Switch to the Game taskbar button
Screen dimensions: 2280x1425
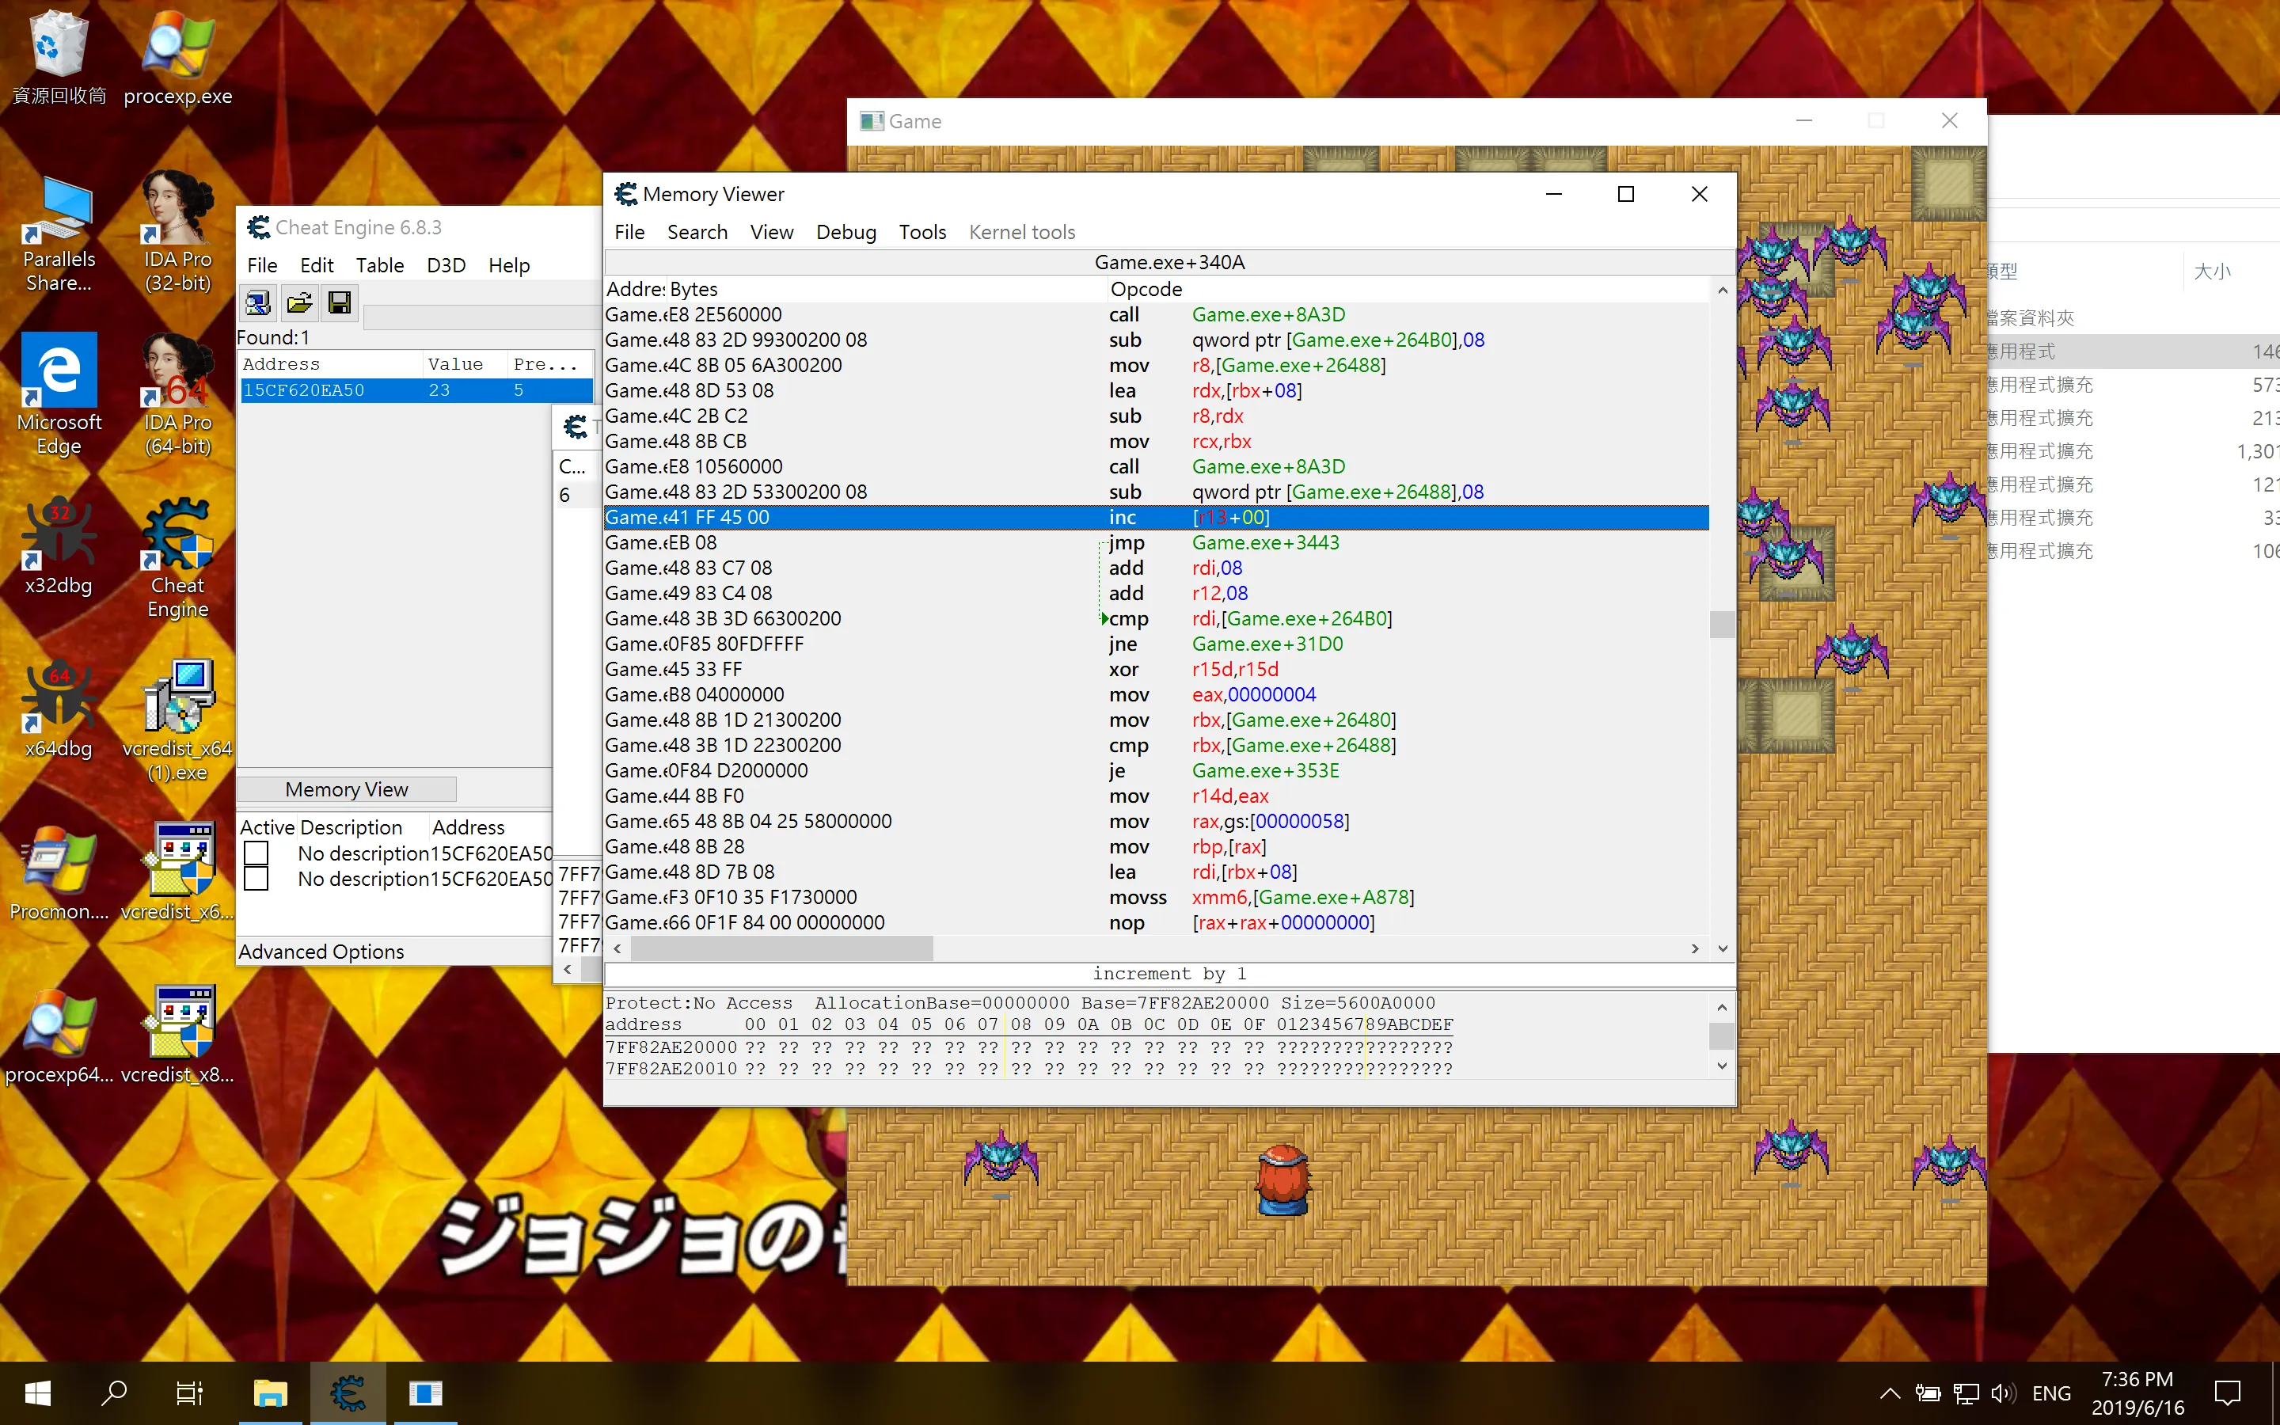(426, 1393)
